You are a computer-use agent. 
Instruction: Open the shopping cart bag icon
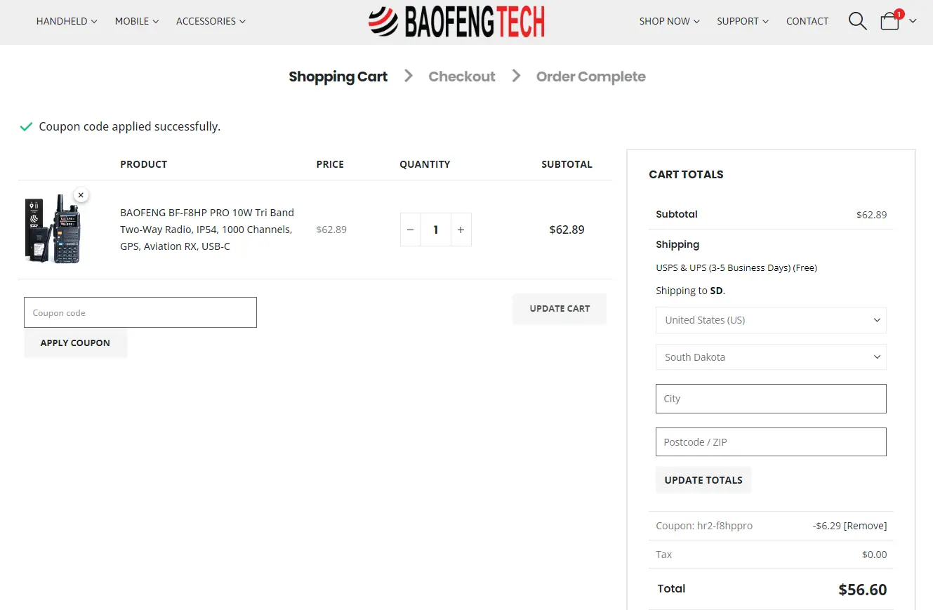(889, 21)
